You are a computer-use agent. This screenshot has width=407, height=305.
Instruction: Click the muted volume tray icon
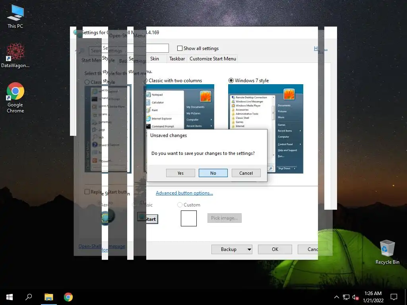[x=355, y=297]
